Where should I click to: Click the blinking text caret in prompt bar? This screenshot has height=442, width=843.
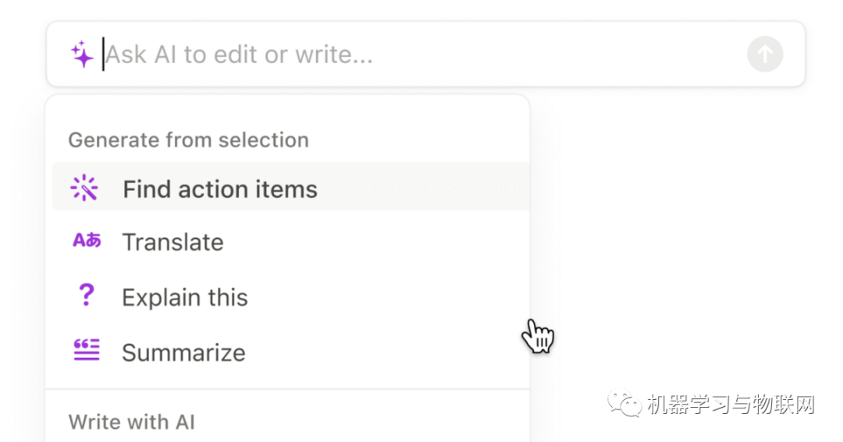103,55
